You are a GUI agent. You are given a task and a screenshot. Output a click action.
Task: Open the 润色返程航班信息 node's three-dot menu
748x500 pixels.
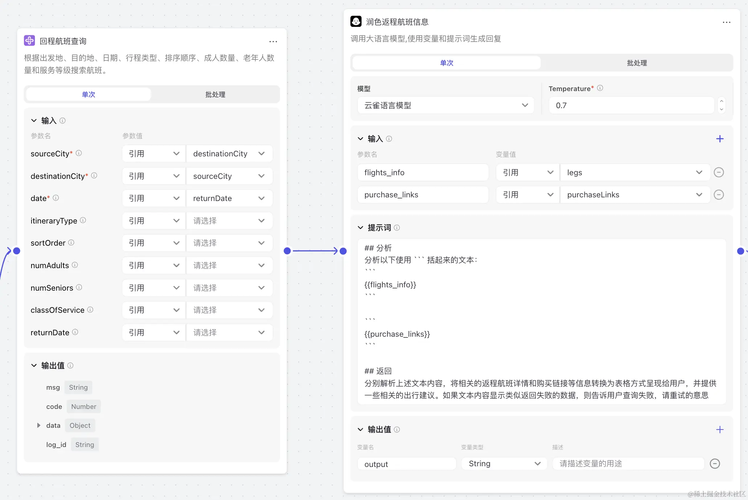pos(726,22)
